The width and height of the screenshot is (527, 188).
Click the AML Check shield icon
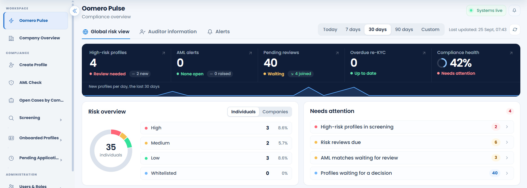click(11, 83)
